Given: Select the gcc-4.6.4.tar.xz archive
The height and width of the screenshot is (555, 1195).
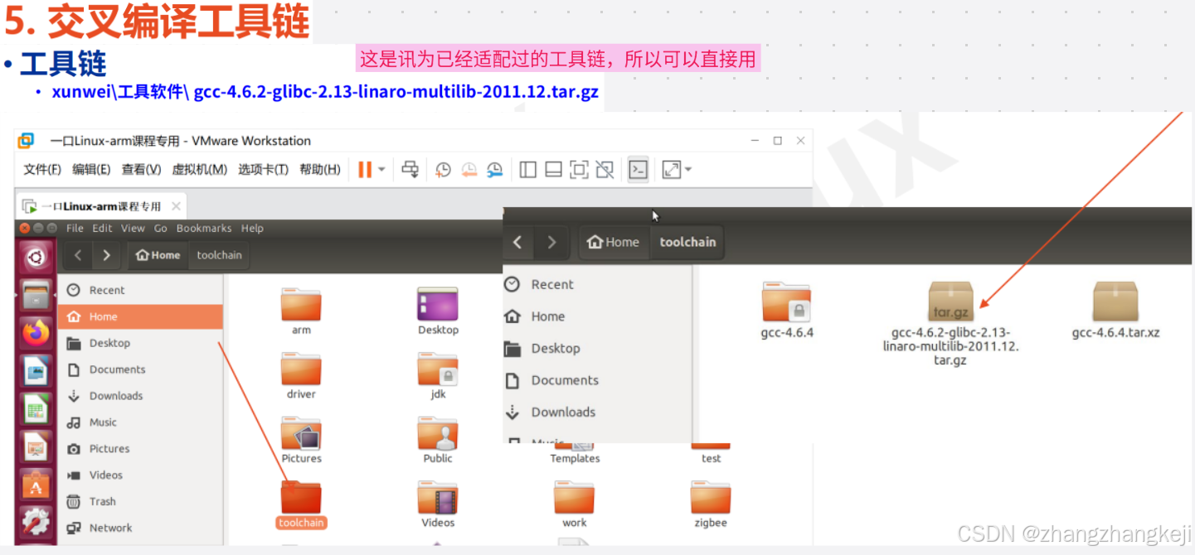Looking at the screenshot, I should pos(1115,311).
